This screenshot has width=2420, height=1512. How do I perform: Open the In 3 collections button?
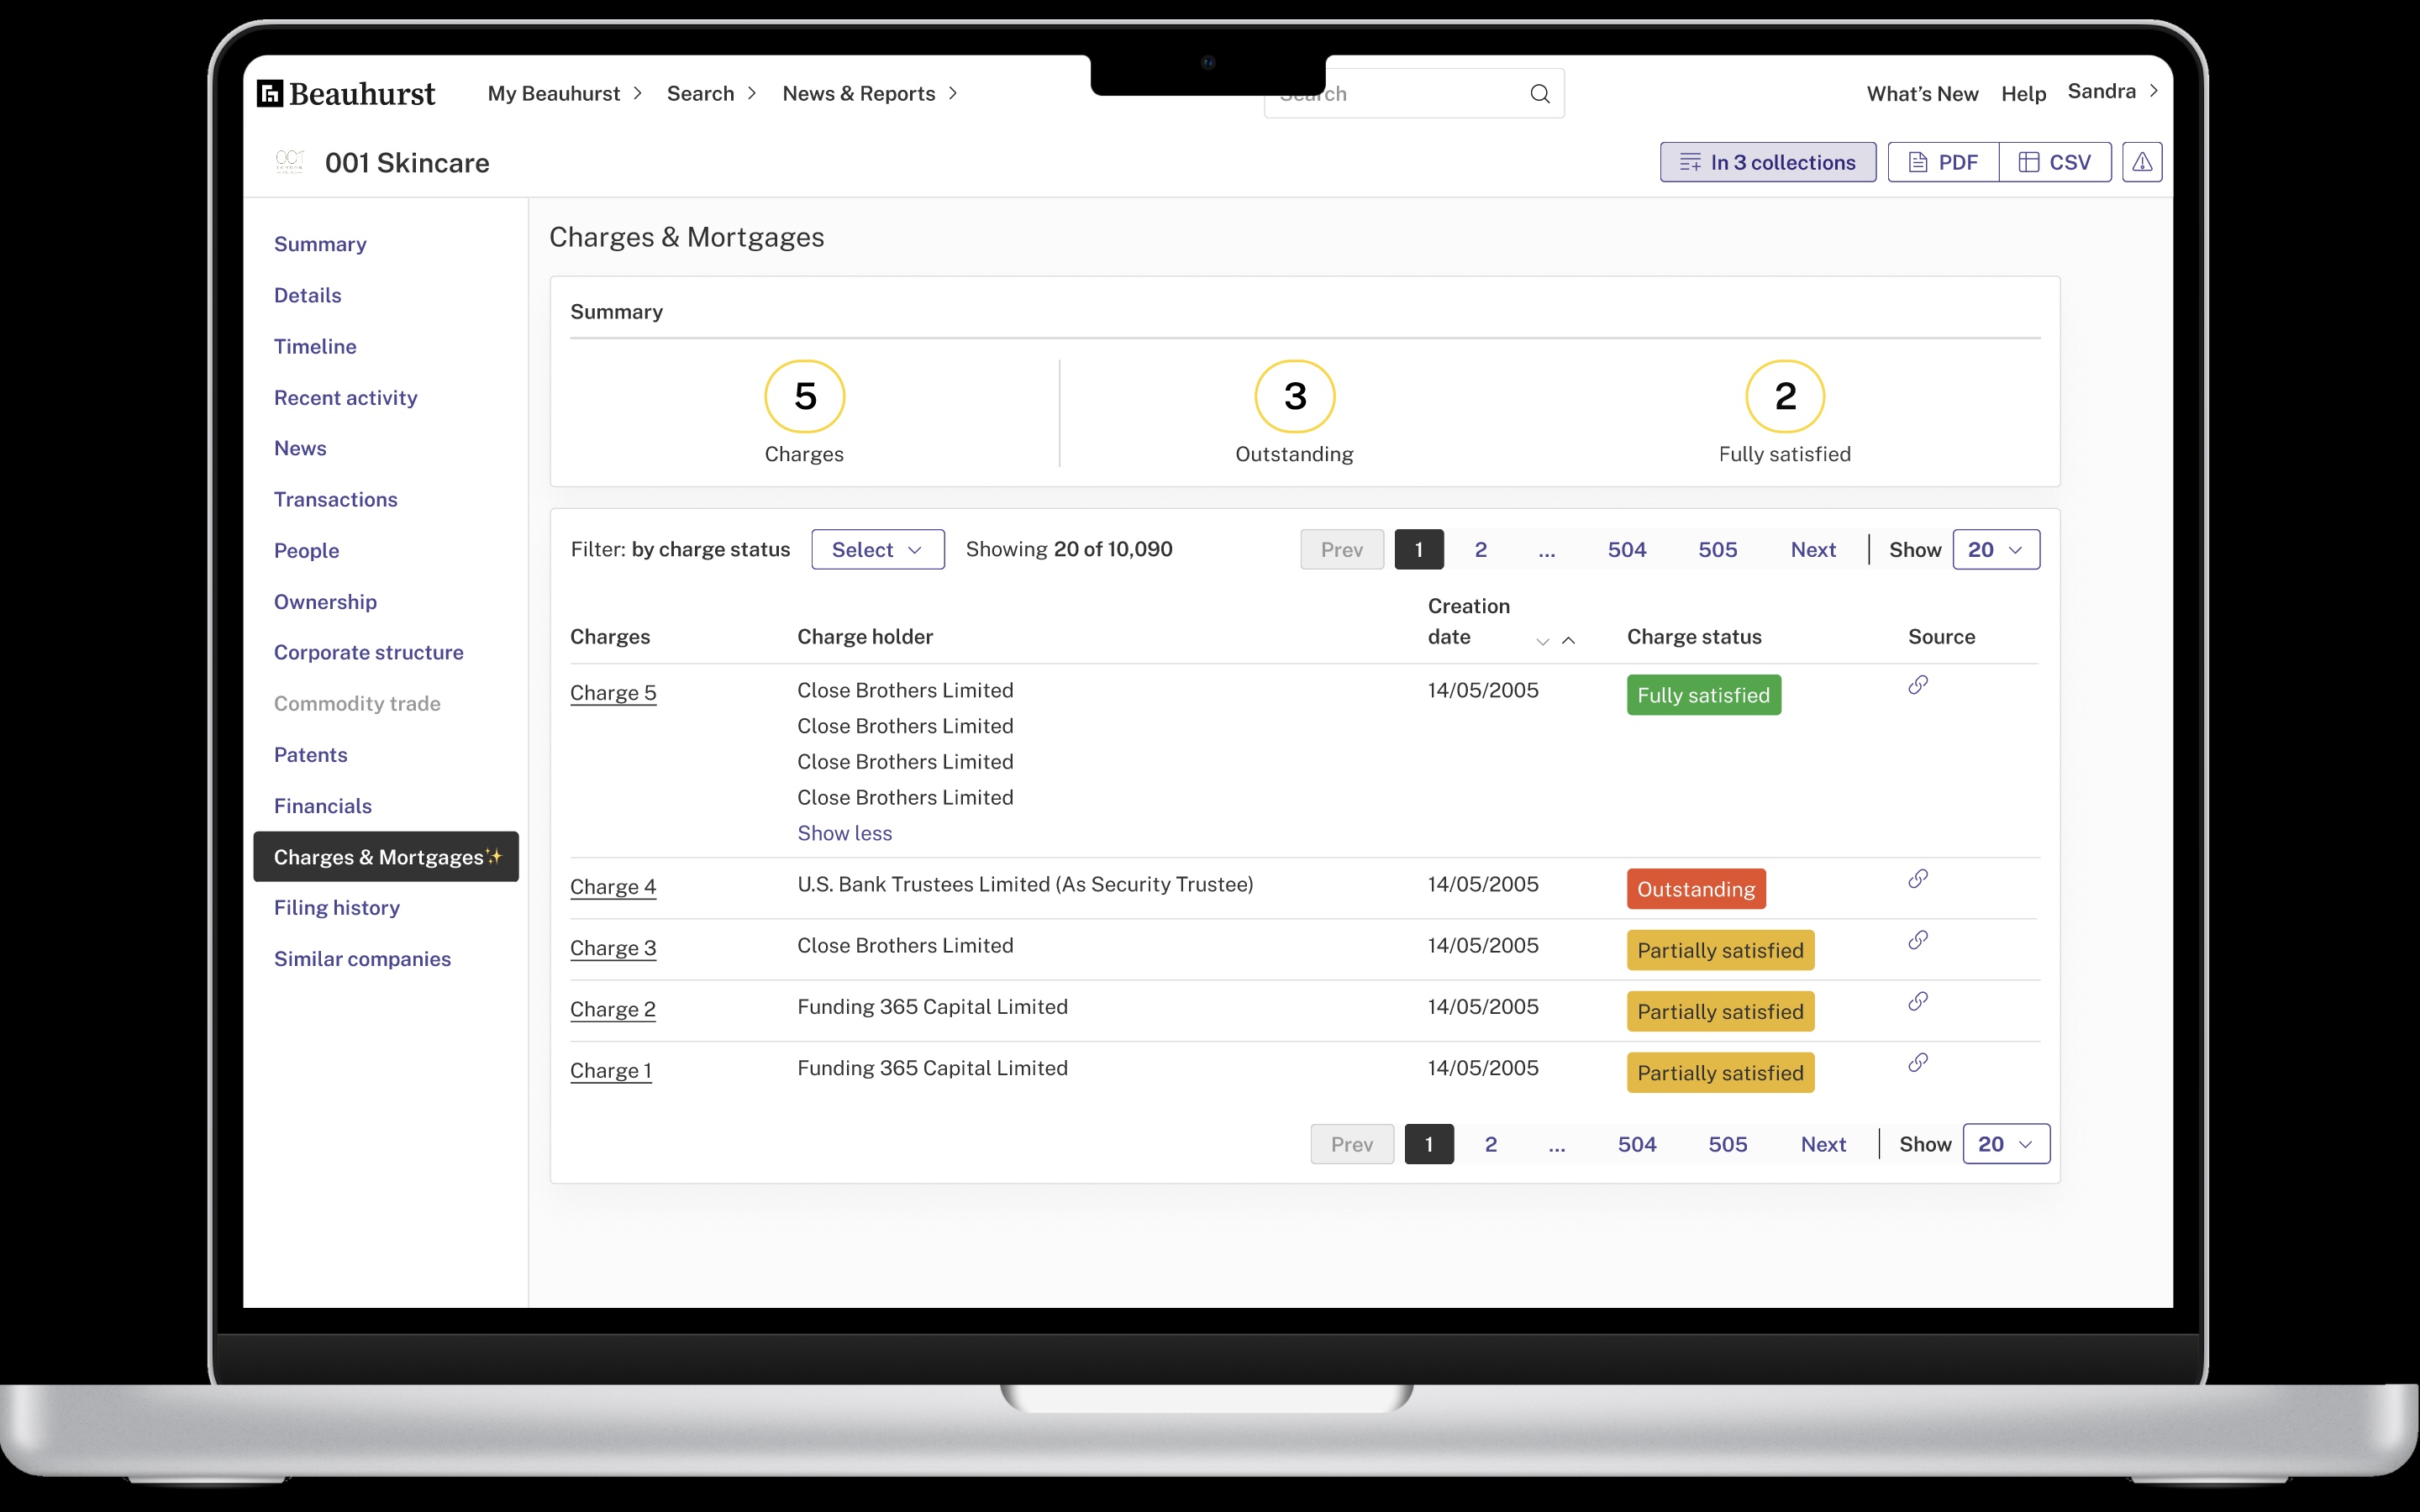(1767, 162)
